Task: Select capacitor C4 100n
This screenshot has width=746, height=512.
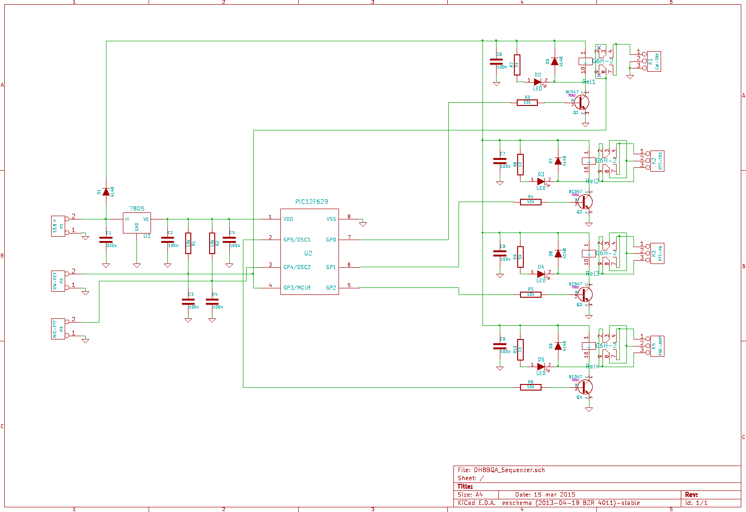Action: (212, 301)
